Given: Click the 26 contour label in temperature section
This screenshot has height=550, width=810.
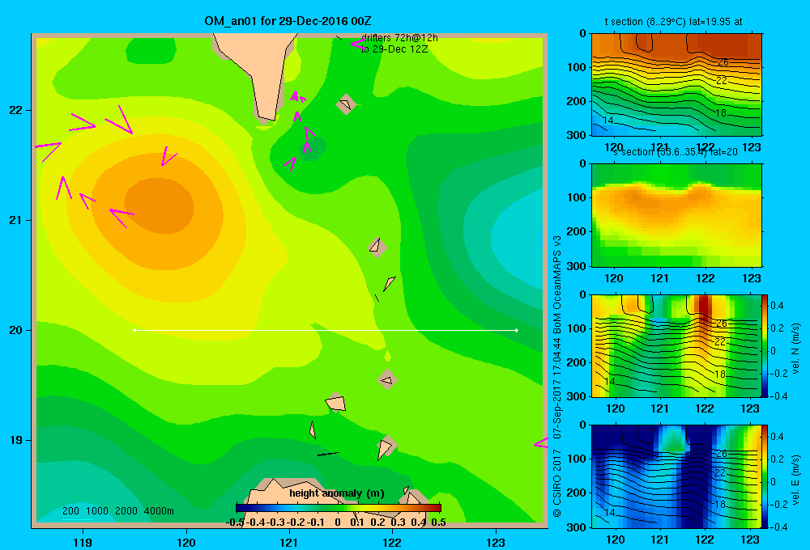Looking at the screenshot, I should [x=723, y=62].
